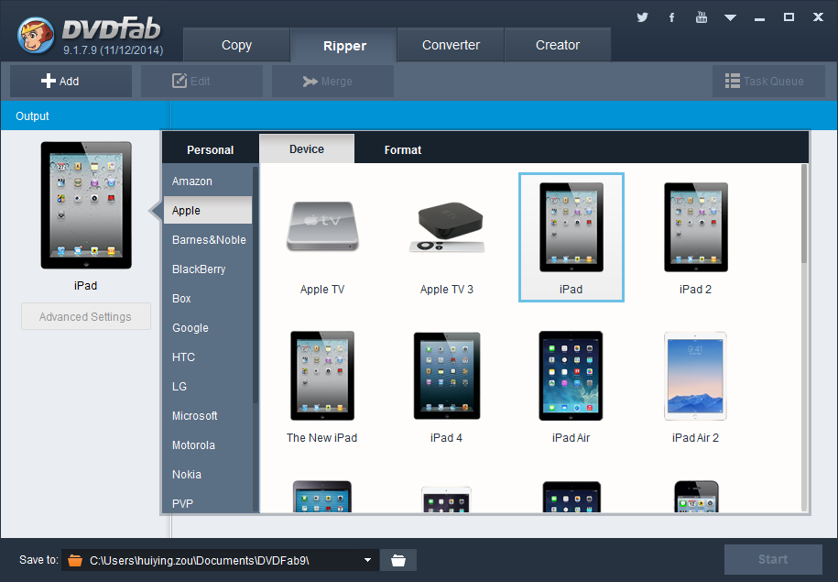Open the Personal profile tab
Image resolution: width=838 pixels, height=582 pixels.
[x=210, y=149]
